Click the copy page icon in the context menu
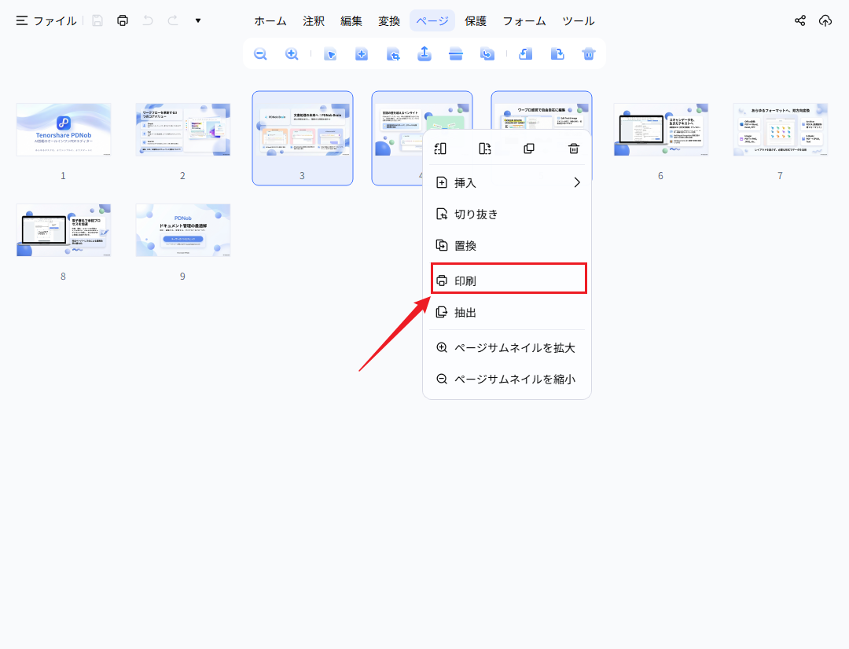 click(529, 148)
